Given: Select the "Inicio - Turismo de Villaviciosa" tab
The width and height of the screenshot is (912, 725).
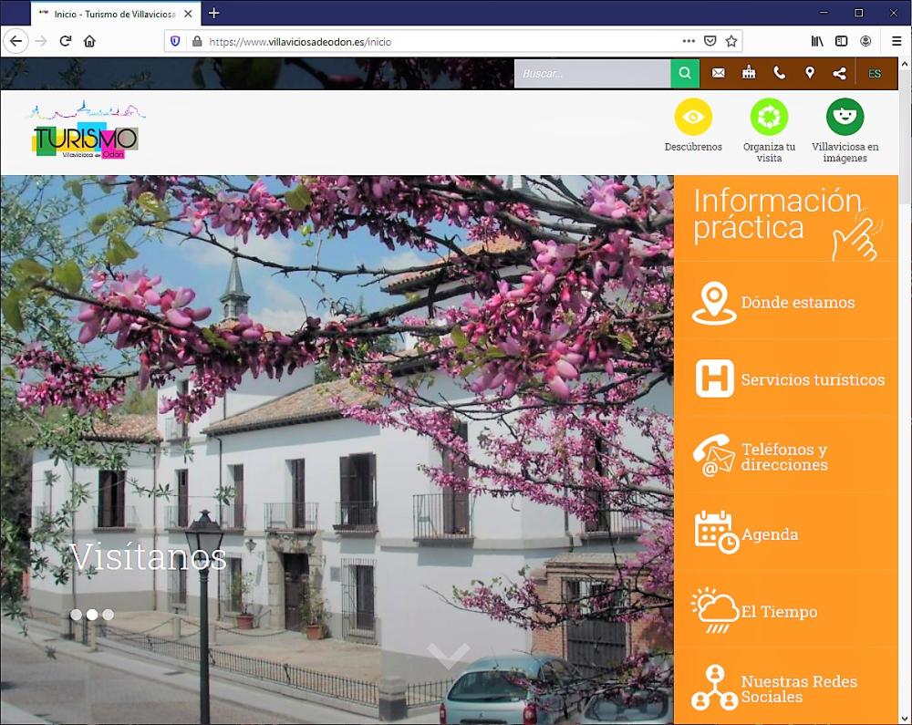Looking at the screenshot, I should [x=109, y=14].
